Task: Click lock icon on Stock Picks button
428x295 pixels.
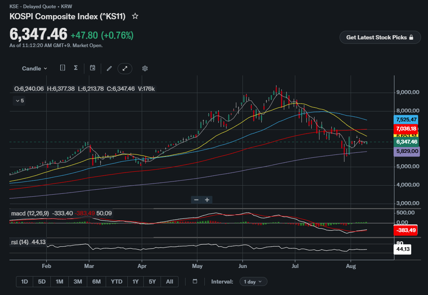Action: pyautogui.click(x=411, y=37)
